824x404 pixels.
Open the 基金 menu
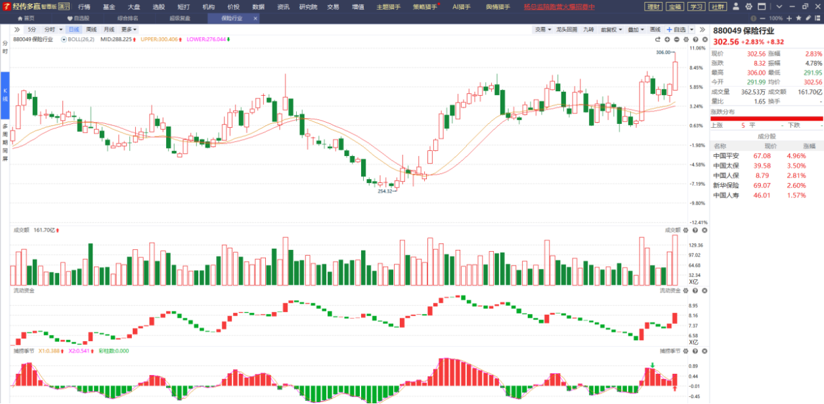pos(109,7)
